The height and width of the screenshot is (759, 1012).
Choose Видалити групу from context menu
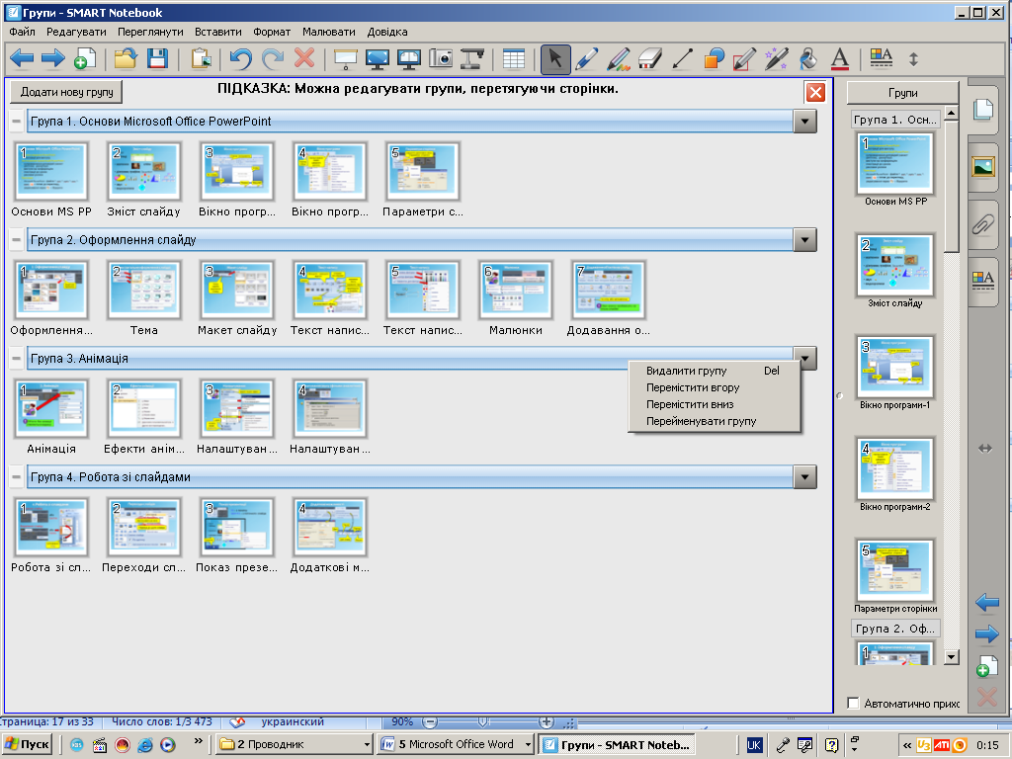pos(714,371)
